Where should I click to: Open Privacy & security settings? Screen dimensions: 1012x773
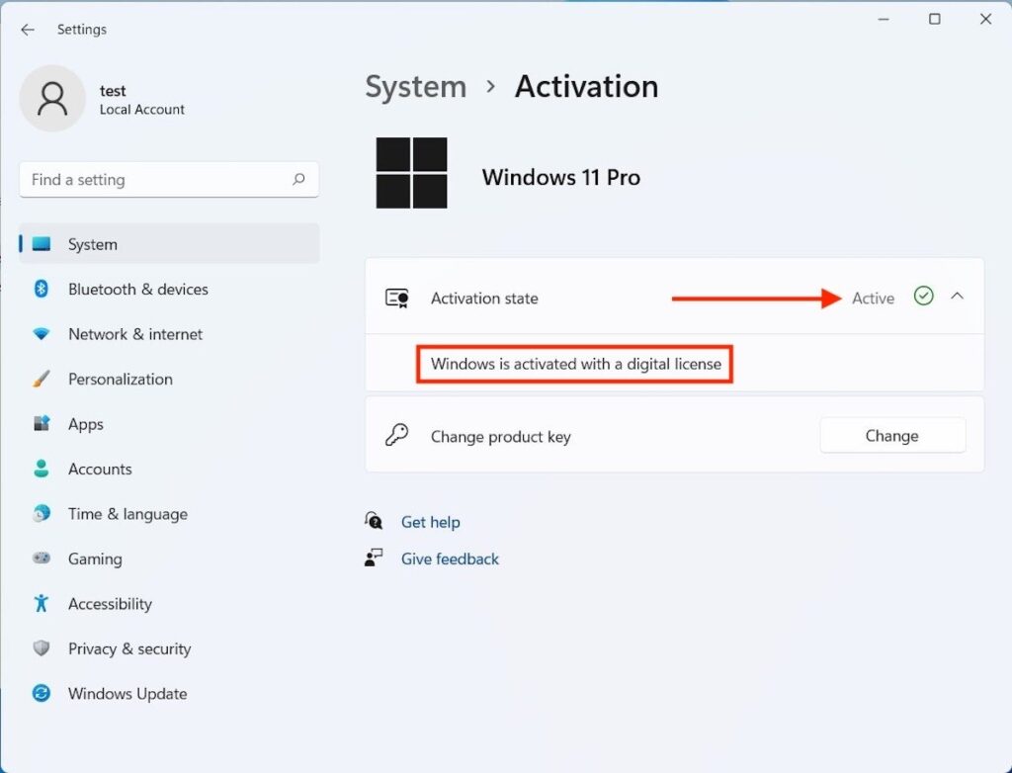(x=128, y=648)
